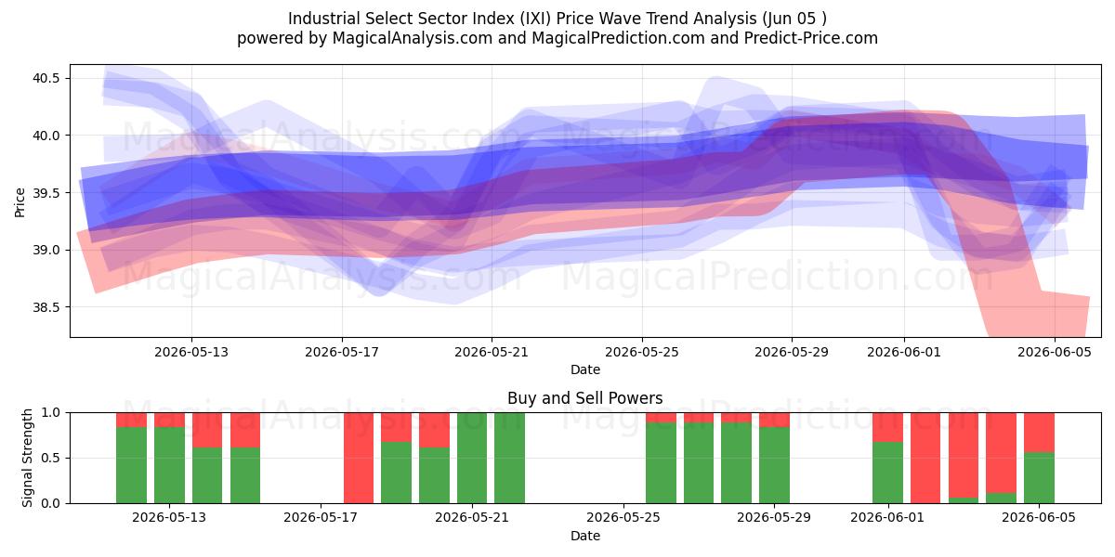Click the 2026-05-25 label on price chart

[x=642, y=352]
